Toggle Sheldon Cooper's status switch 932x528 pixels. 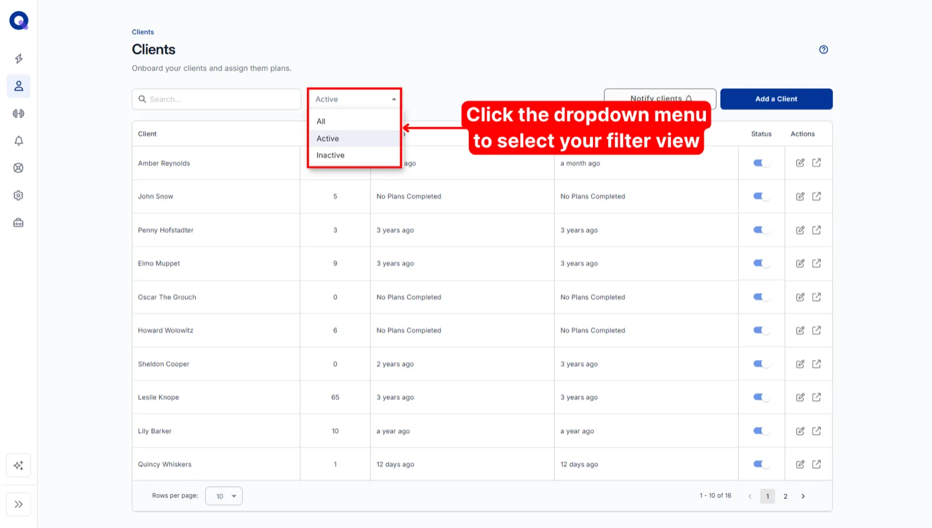(x=761, y=364)
